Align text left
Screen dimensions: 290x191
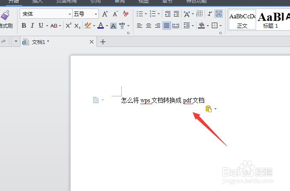[140, 26]
